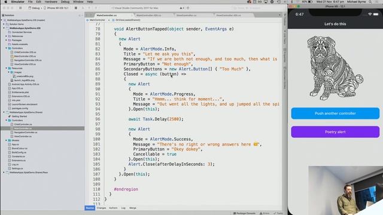Open LaunchScreen.storyboard file
Viewport: 383px width, 215px height.
[25, 105]
